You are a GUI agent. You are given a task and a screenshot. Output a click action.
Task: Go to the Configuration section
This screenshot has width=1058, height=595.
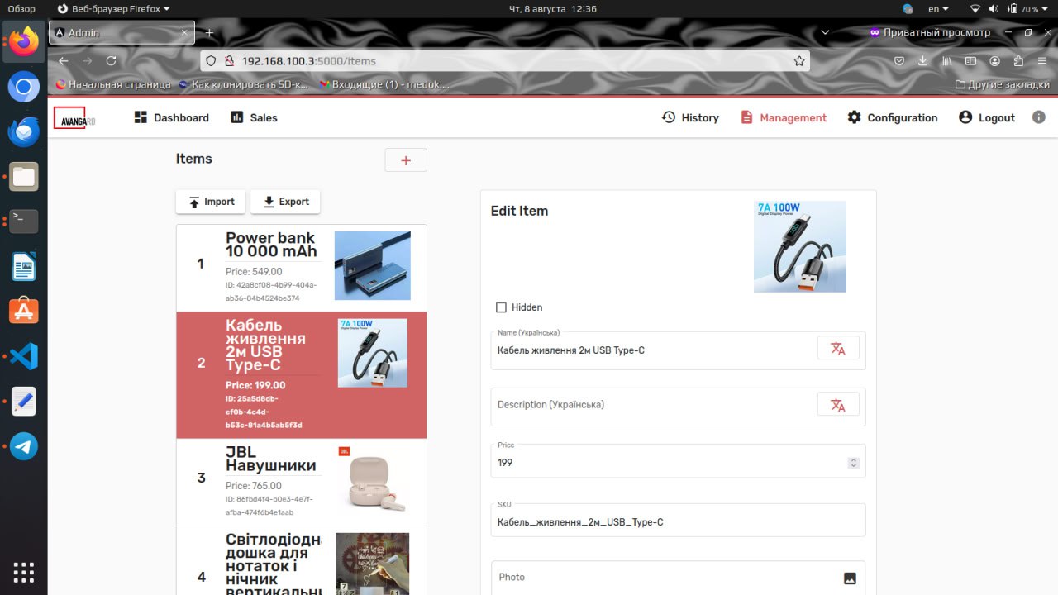(893, 117)
